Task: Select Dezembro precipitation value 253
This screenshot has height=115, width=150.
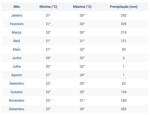Action: pyautogui.click(x=124, y=109)
